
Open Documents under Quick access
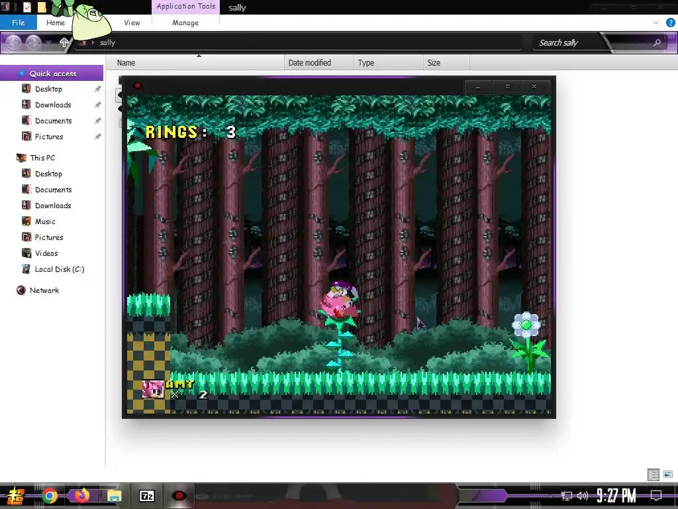pyautogui.click(x=53, y=121)
